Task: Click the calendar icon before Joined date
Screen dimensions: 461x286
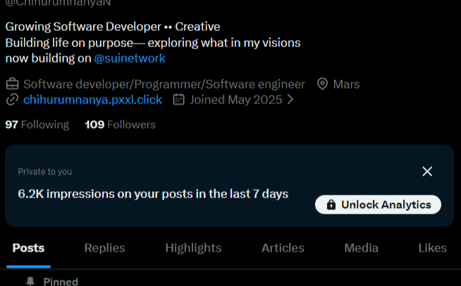Action: (x=179, y=100)
